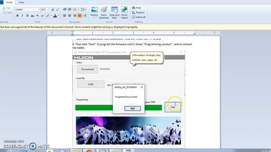Align text right
Image resolution: width=271 pixels, height=152 pixels.
coord(75,16)
